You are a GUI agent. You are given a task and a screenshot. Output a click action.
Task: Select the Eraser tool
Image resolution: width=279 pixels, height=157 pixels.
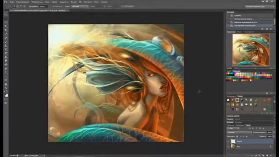(6, 53)
